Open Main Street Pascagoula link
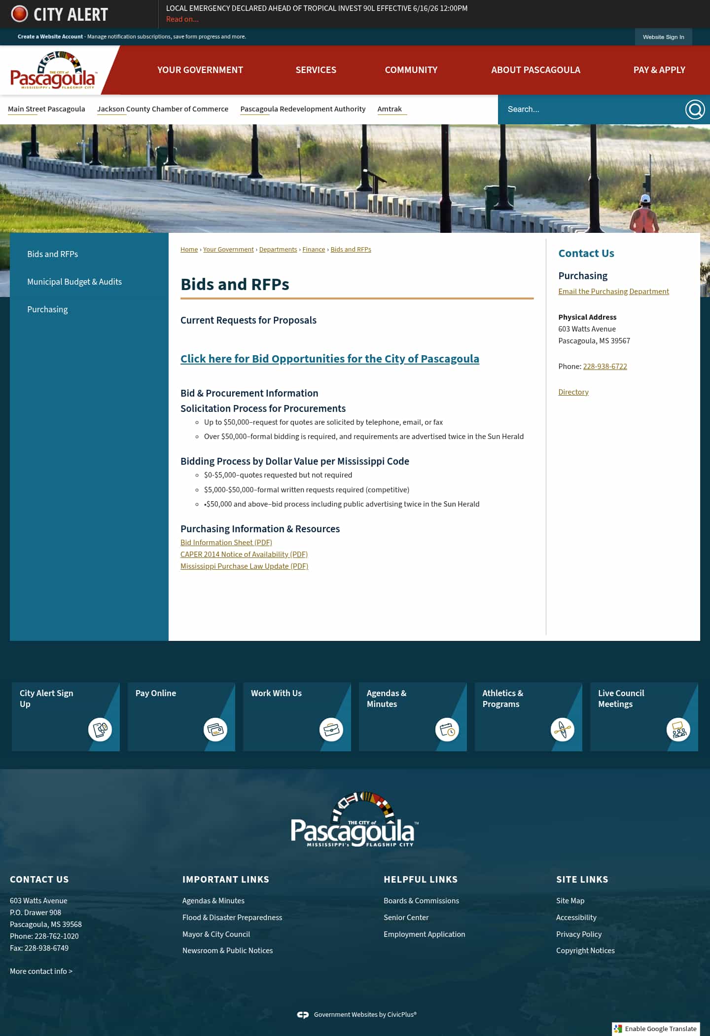The image size is (710, 1036). 46,109
